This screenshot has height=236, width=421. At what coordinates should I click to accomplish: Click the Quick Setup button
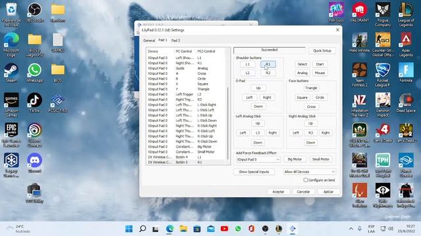point(322,50)
